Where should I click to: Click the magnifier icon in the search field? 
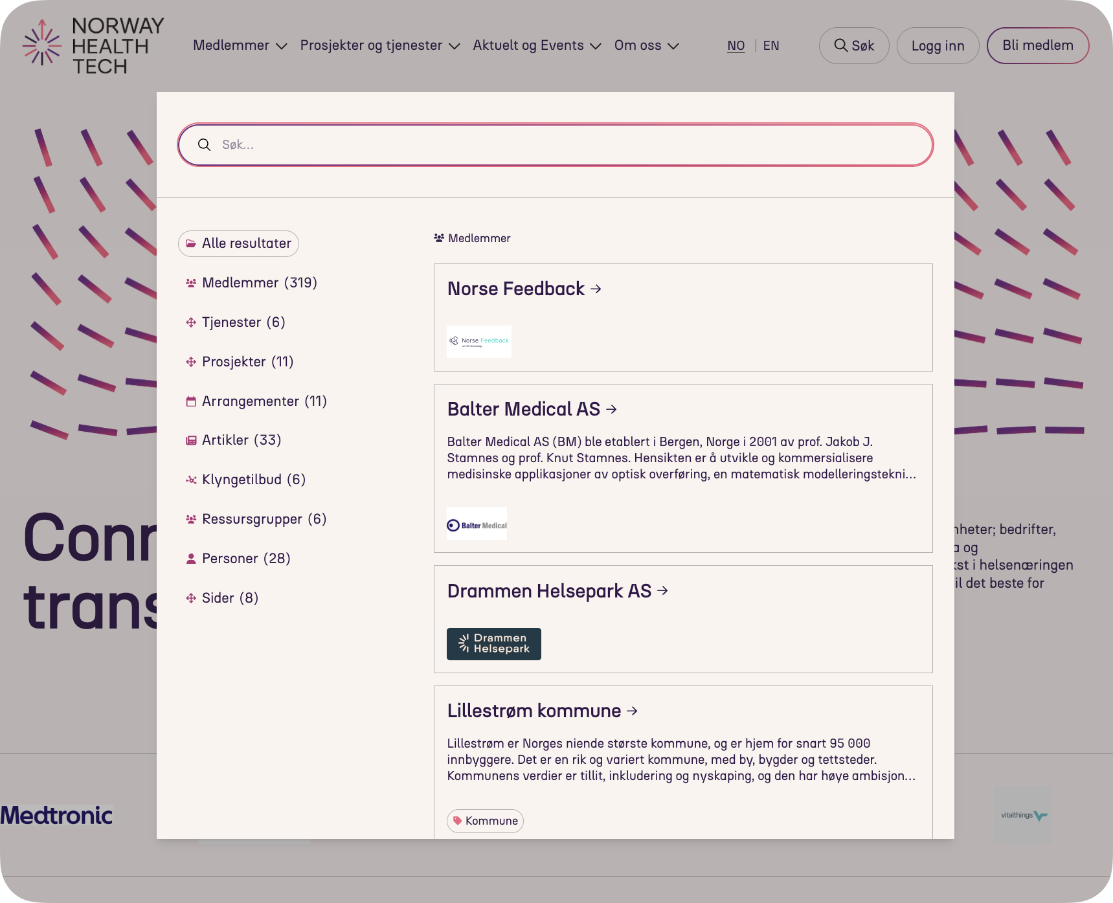point(204,144)
